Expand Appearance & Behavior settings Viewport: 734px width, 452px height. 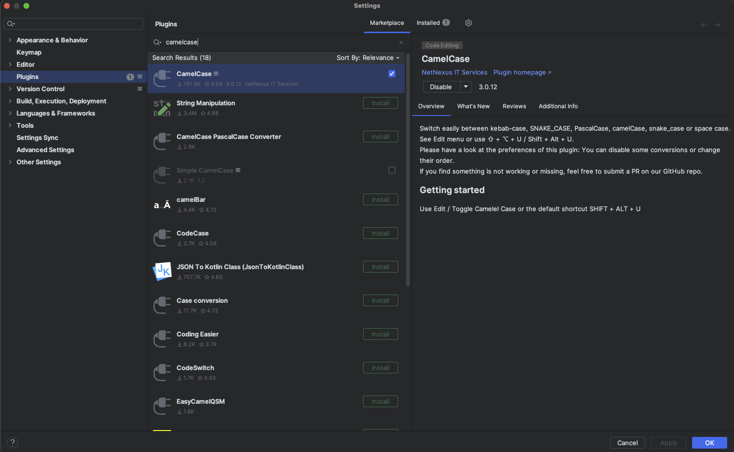click(10, 40)
